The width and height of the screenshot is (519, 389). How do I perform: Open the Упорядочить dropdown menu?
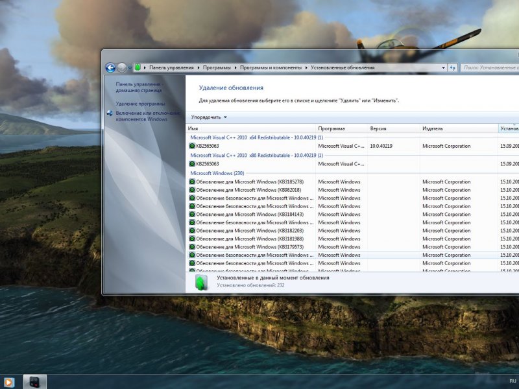[208, 117]
